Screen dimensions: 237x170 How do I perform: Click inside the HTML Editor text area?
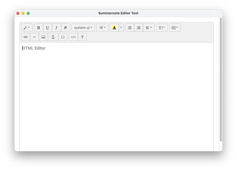116,97
